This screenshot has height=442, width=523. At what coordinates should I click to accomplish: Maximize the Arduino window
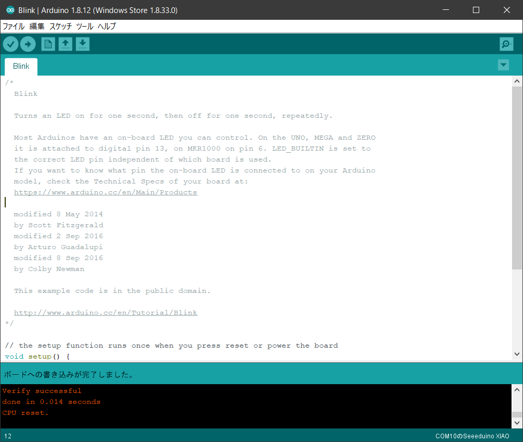click(476, 10)
